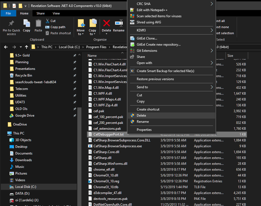The image size is (261, 206).
Task: Toggle the pin beside Google Drive
Action: tap(75, 116)
